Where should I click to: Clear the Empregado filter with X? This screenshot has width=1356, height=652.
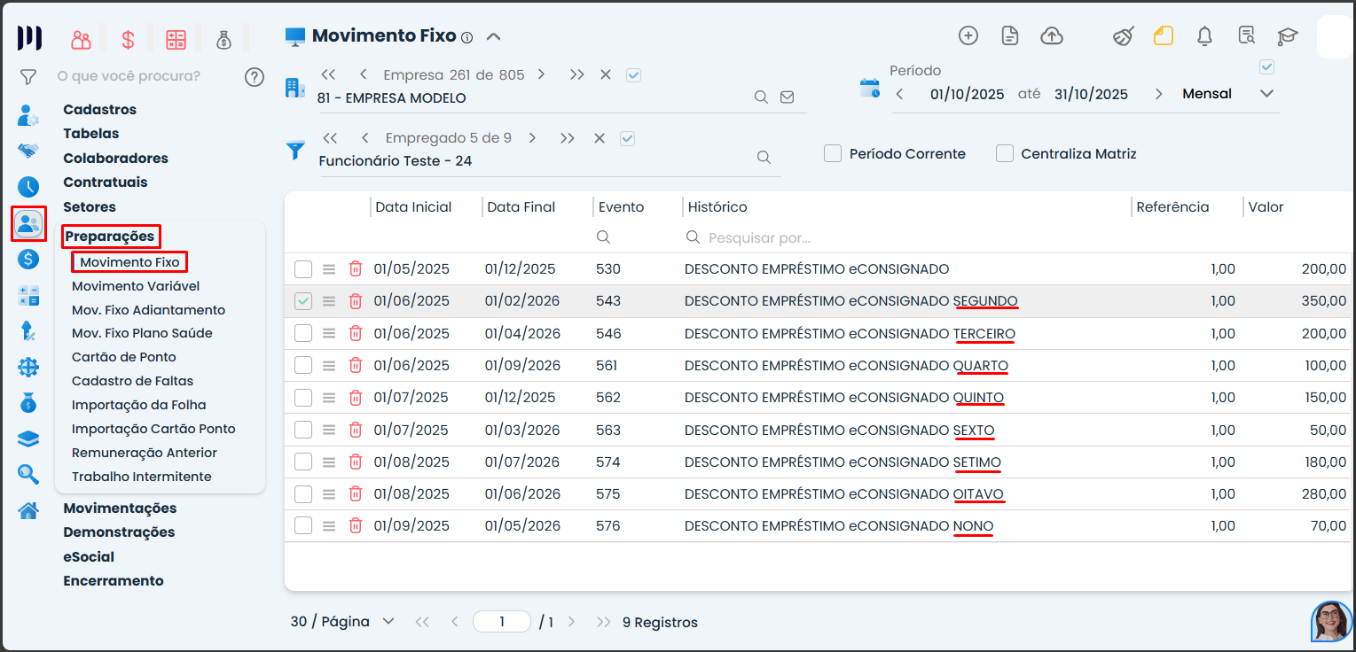[x=600, y=138]
